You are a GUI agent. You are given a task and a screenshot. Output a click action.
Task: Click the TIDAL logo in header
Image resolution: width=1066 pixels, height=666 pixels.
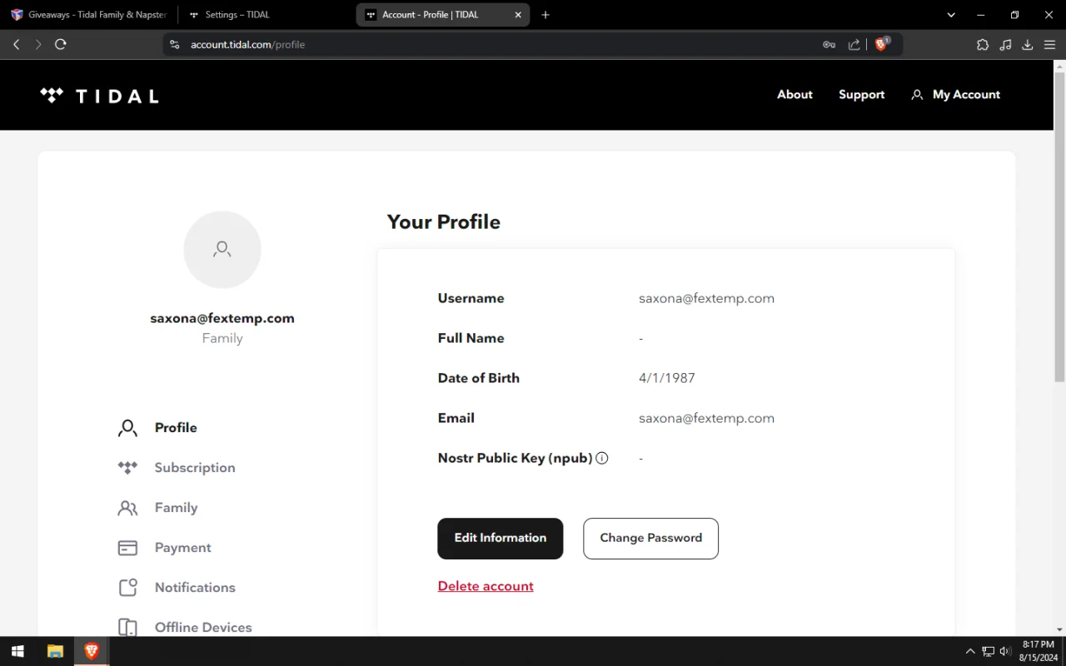pyautogui.click(x=99, y=95)
